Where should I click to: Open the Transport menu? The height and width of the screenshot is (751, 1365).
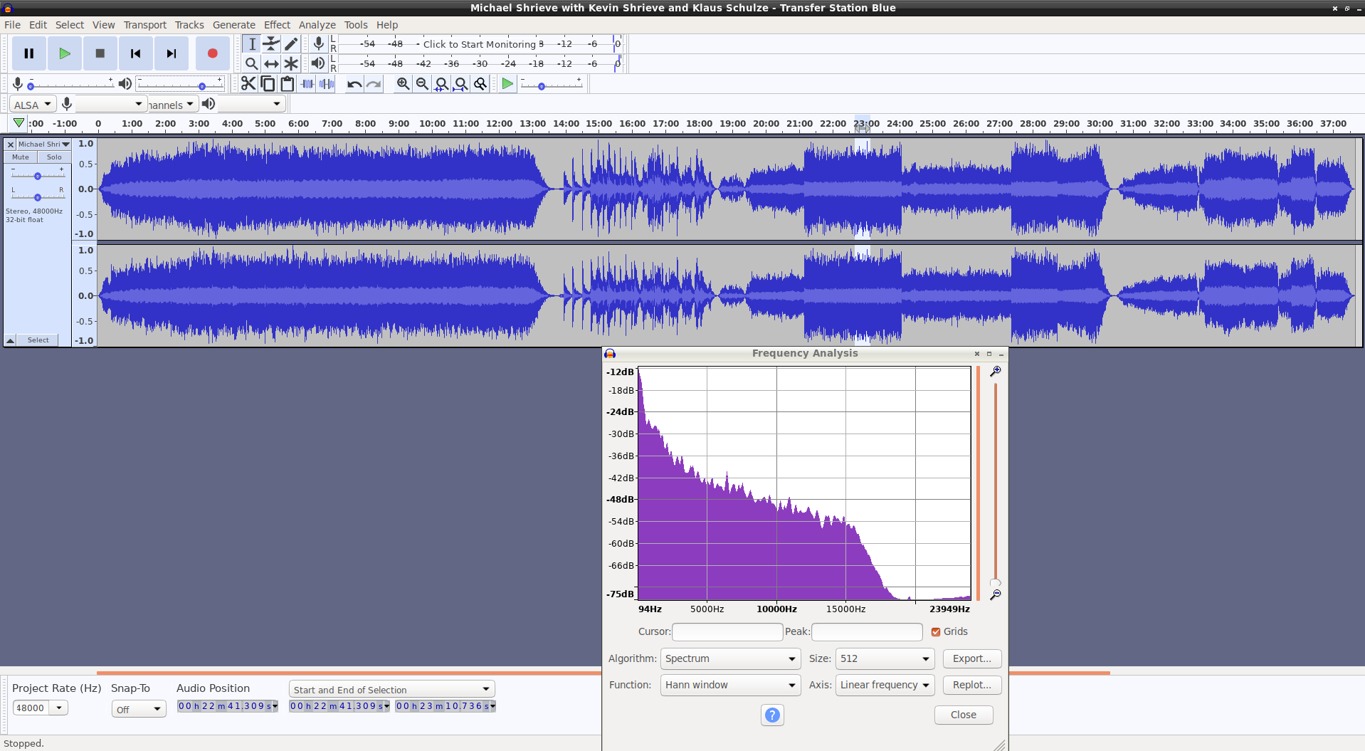pos(145,25)
